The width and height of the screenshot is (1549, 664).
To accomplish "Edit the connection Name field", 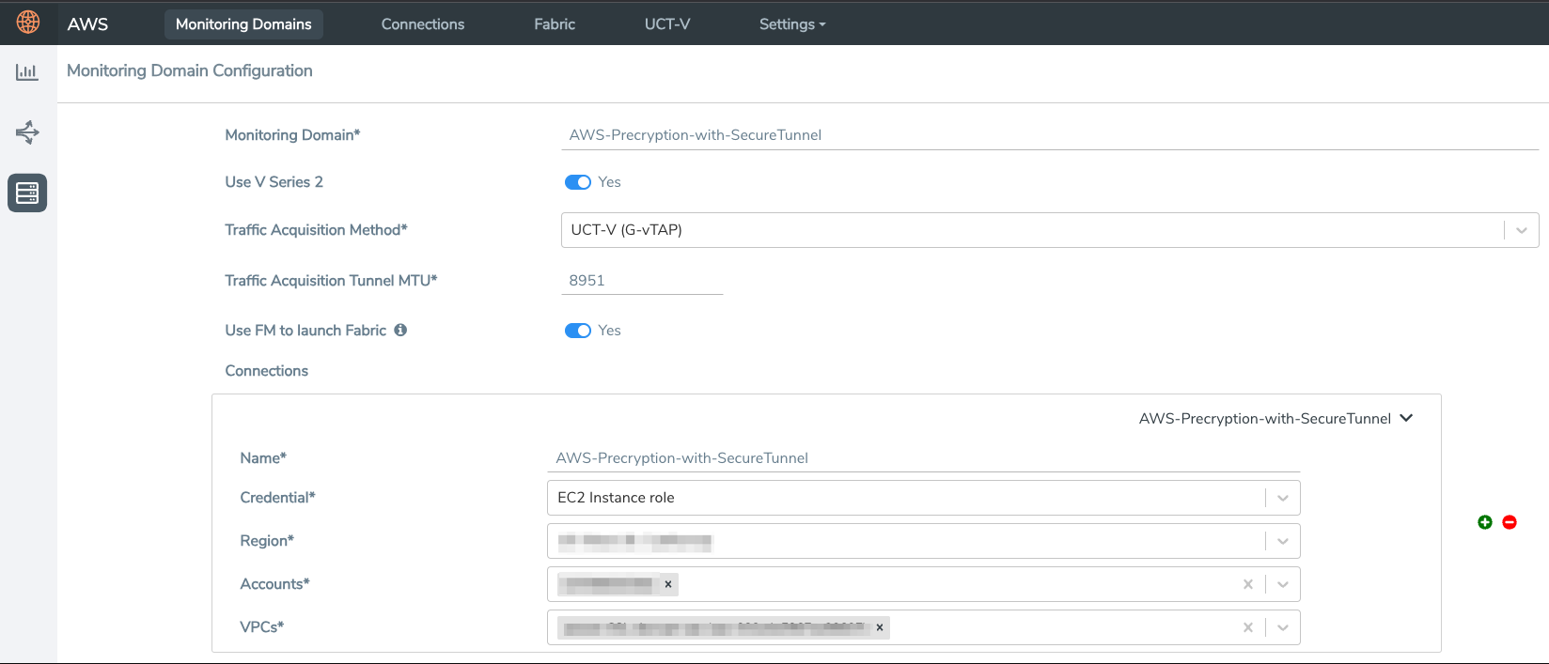I will coord(923,458).
